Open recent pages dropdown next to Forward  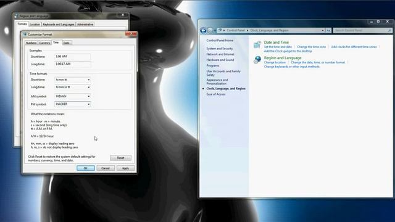215,30
